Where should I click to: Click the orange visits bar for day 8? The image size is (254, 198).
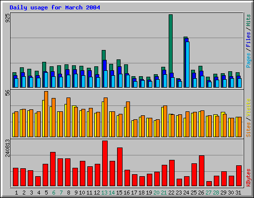[68, 117]
